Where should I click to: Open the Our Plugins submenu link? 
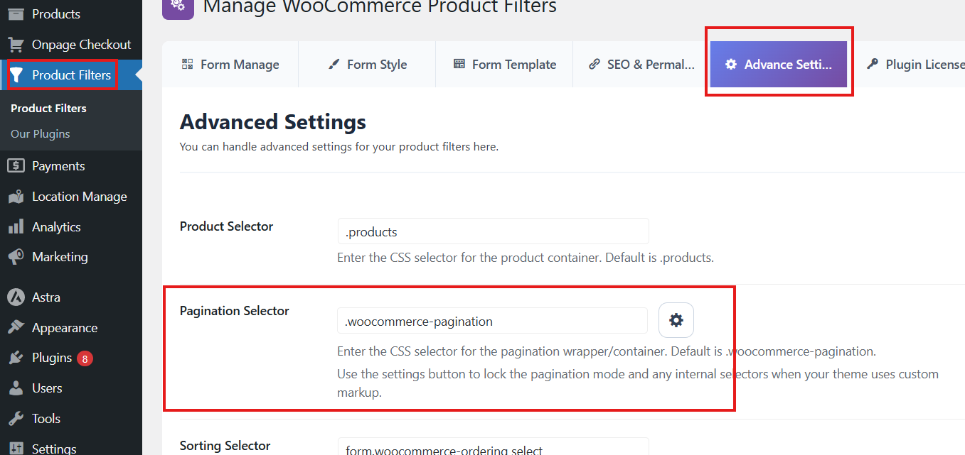[41, 134]
